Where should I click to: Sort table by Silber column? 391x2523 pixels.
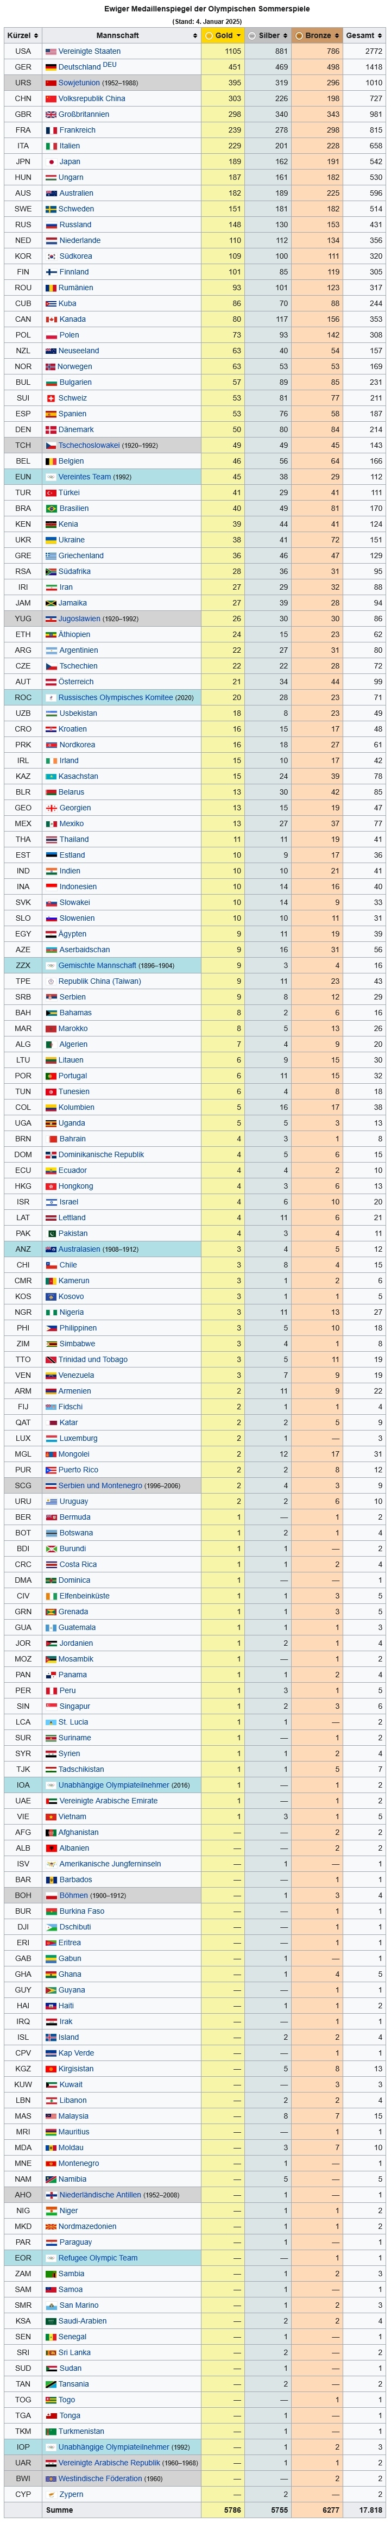[x=269, y=35]
